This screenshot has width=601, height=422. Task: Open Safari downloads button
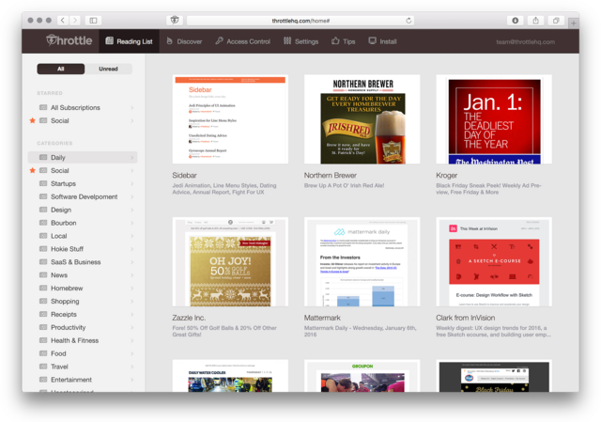pos(516,21)
